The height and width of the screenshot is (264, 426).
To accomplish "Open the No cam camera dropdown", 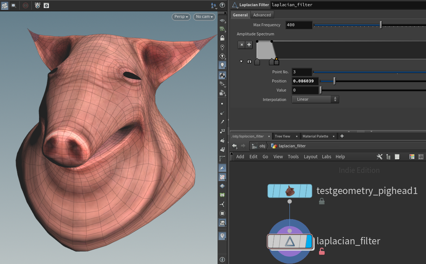I will click(x=204, y=17).
